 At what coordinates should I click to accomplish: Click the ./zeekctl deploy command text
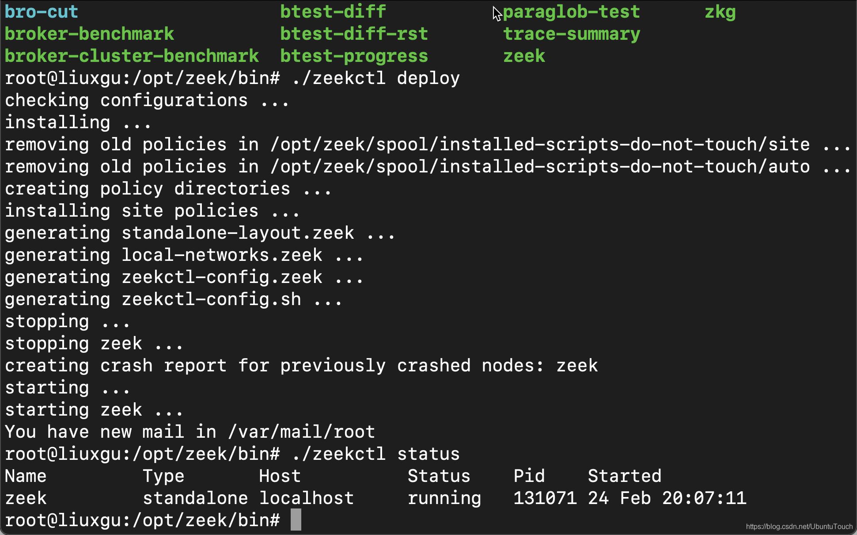[375, 78]
